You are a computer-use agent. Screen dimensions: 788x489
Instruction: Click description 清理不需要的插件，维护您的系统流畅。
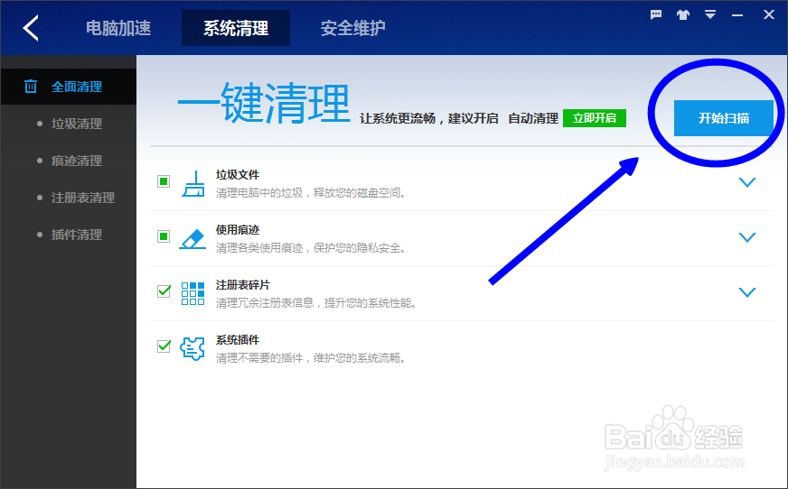pos(311,358)
